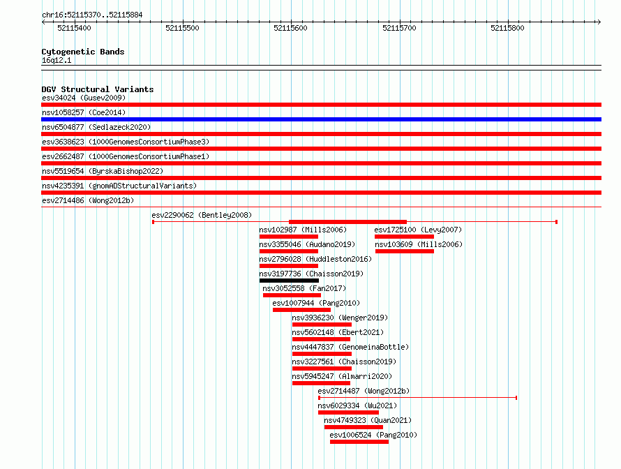Click nsv4235391 (gnomADStructuralVariants) label
This screenshot has width=621, height=469.
click(x=119, y=186)
